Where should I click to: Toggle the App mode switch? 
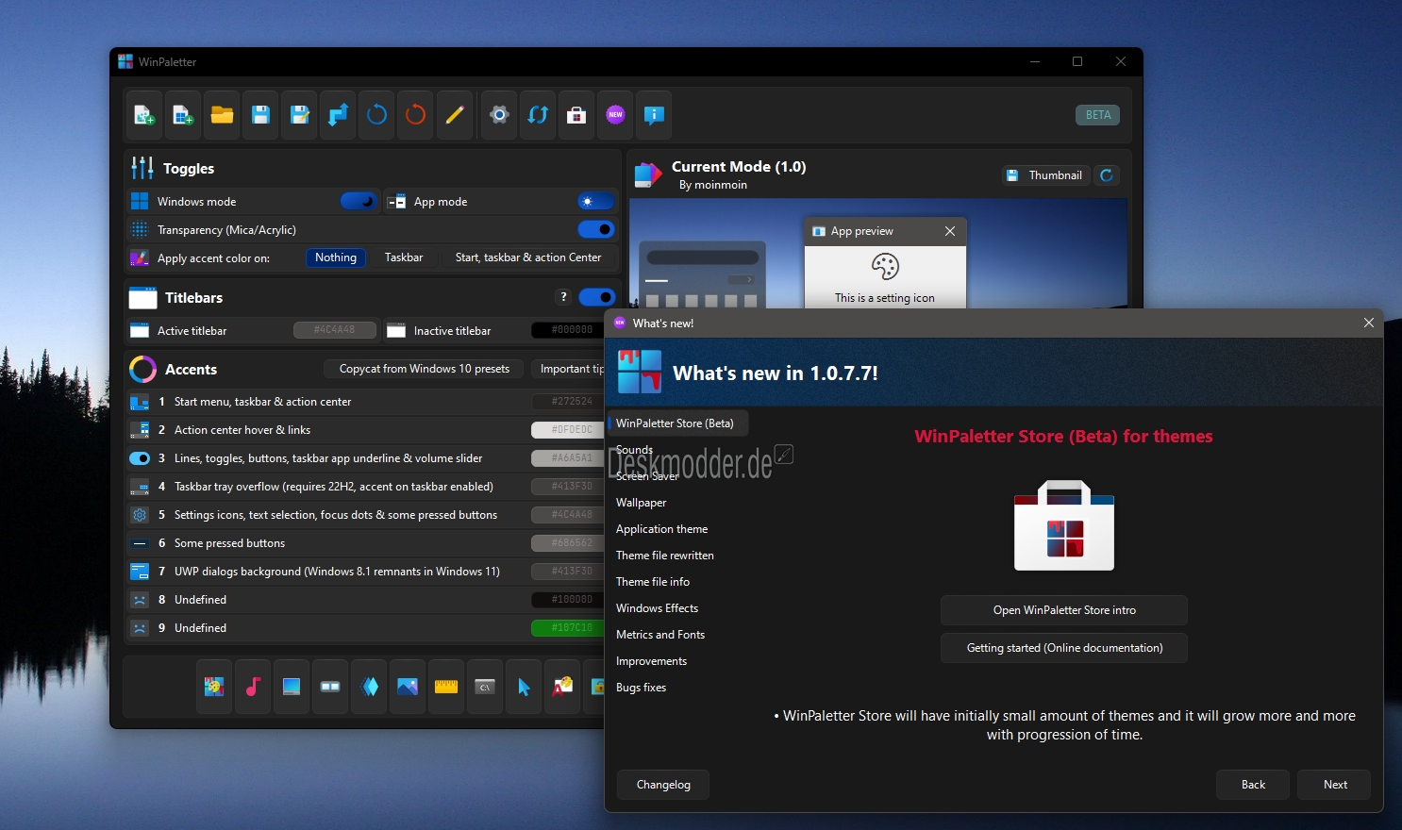[596, 201]
